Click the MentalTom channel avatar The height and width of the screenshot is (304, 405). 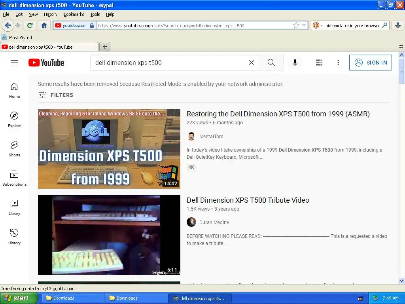click(191, 136)
